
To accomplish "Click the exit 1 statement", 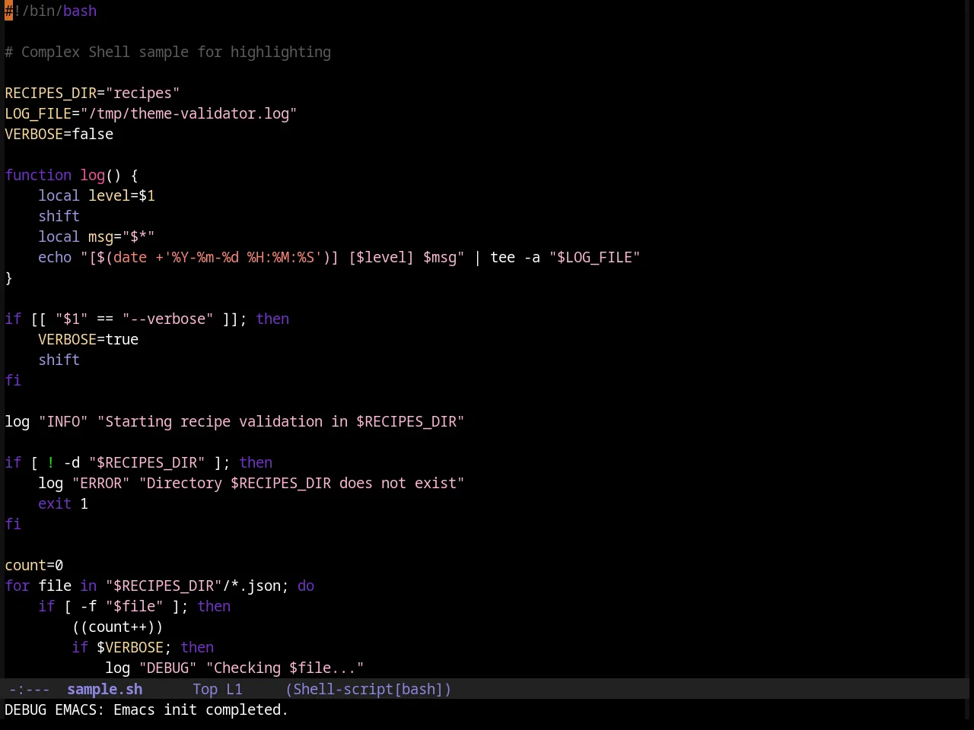I will point(63,504).
